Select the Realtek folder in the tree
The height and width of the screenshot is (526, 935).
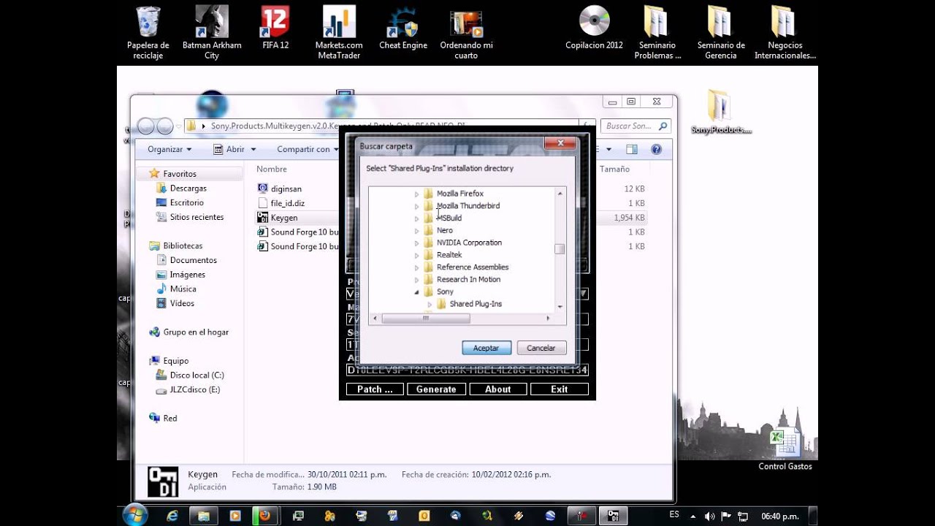449,255
